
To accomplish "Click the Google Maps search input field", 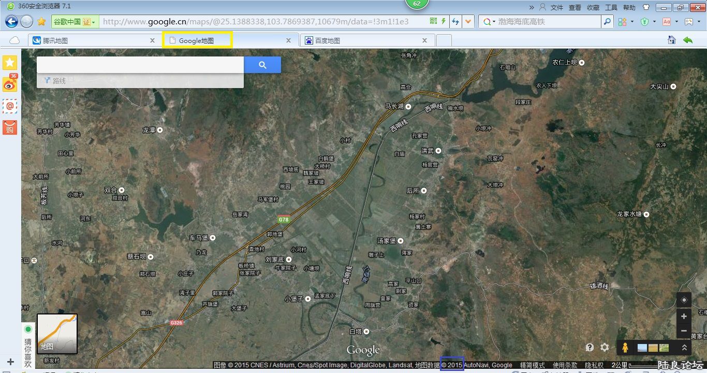I will click(140, 65).
